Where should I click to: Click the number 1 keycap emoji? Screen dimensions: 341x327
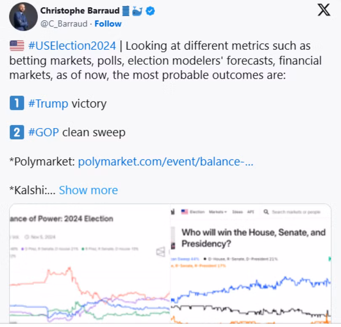coord(16,103)
